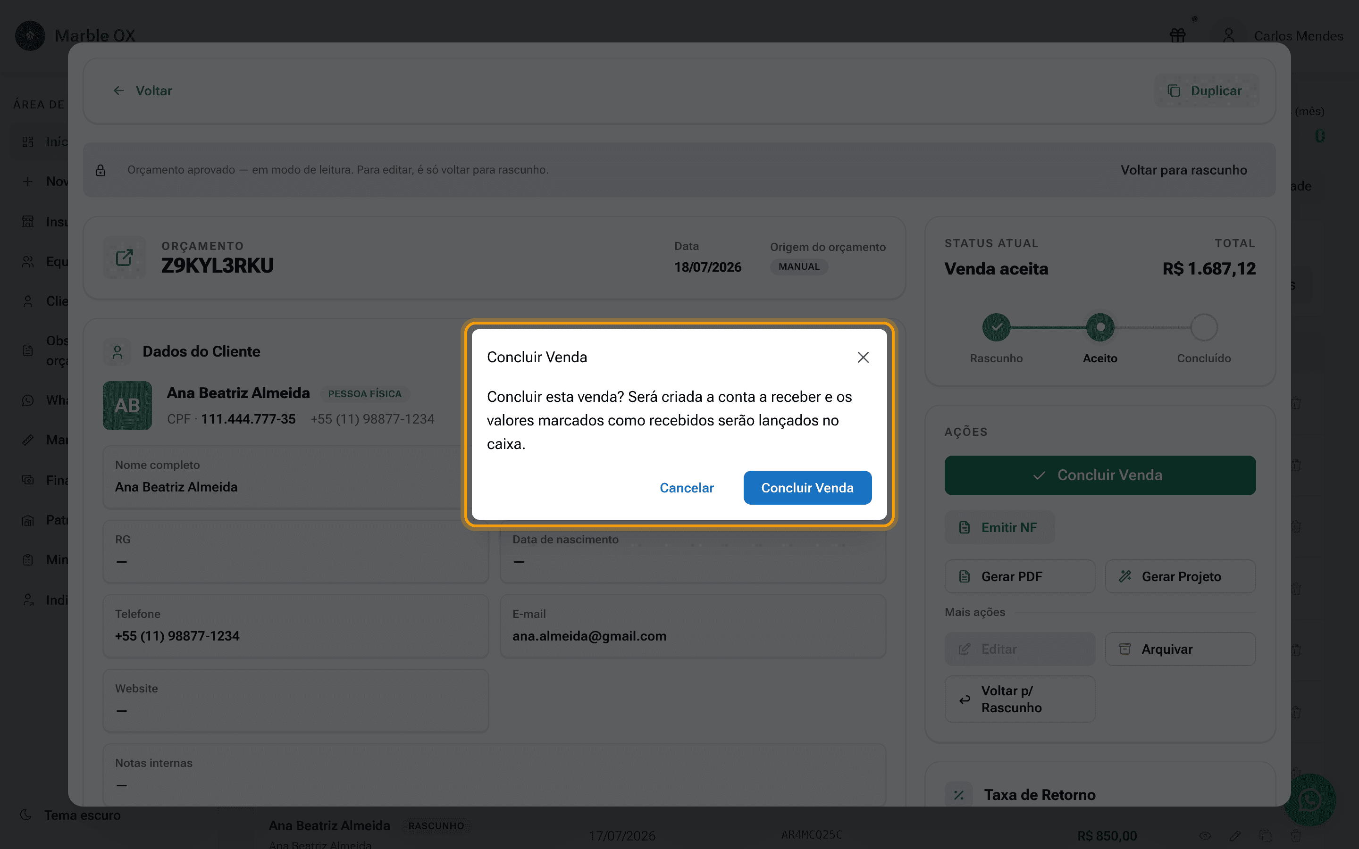Click the Emitir NF button
The width and height of the screenshot is (1359, 849).
tap(999, 527)
